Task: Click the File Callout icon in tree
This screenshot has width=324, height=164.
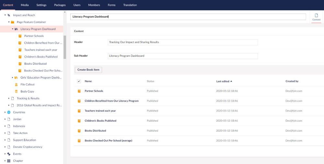Action: click(16, 84)
